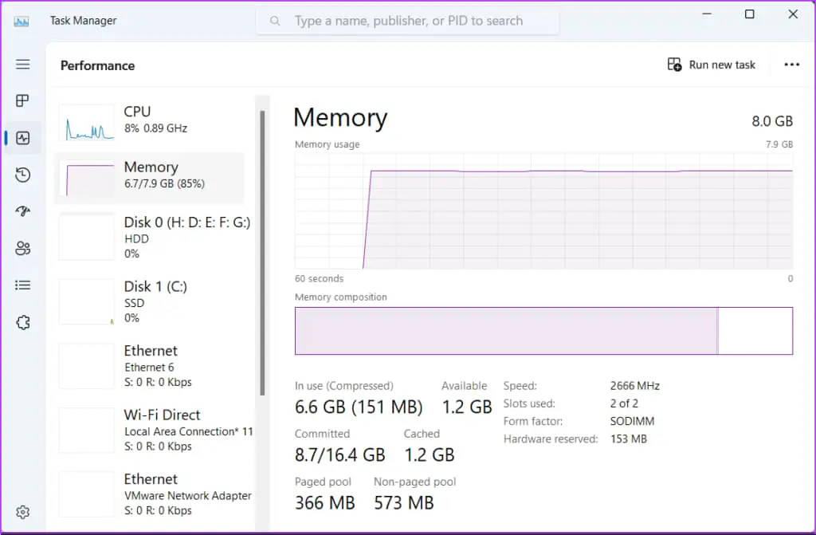The image size is (816, 535).
Task: Expand the navigation sidebar
Action: pyautogui.click(x=22, y=64)
